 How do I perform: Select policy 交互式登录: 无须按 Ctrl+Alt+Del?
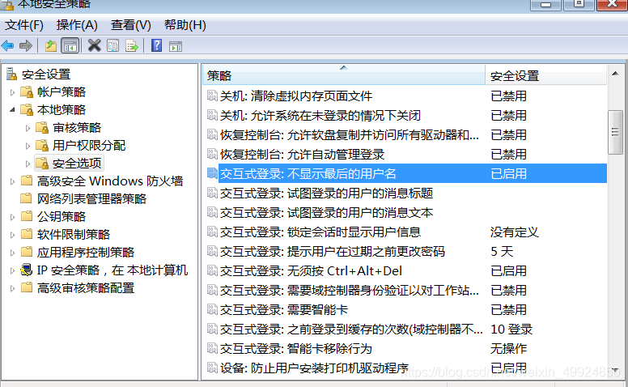pyautogui.click(x=311, y=271)
